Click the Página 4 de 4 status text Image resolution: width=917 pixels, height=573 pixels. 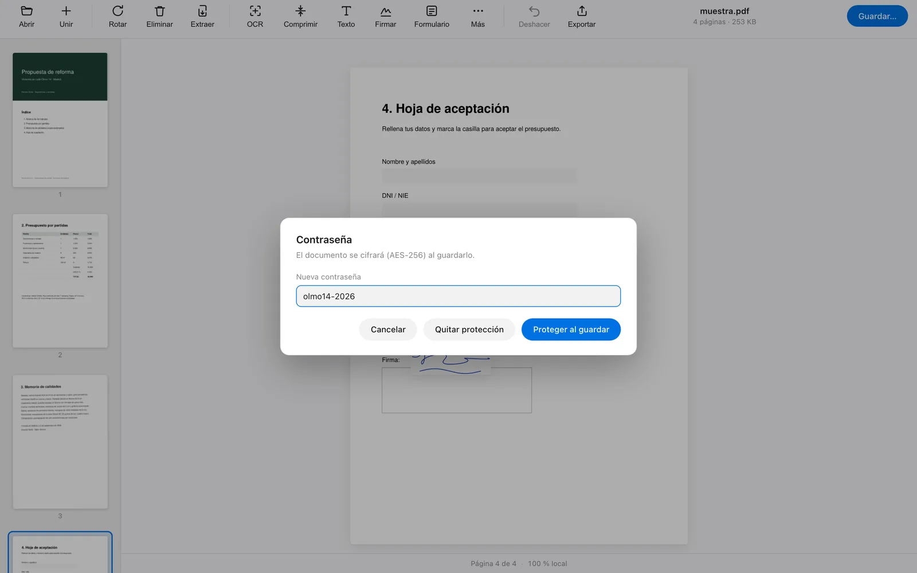coord(493,564)
